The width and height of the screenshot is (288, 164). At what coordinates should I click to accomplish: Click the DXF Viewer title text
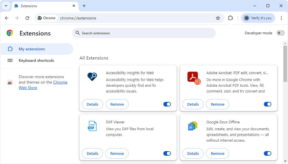point(115,122)
